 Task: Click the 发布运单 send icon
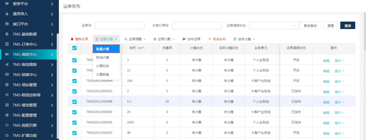(184, 39)
